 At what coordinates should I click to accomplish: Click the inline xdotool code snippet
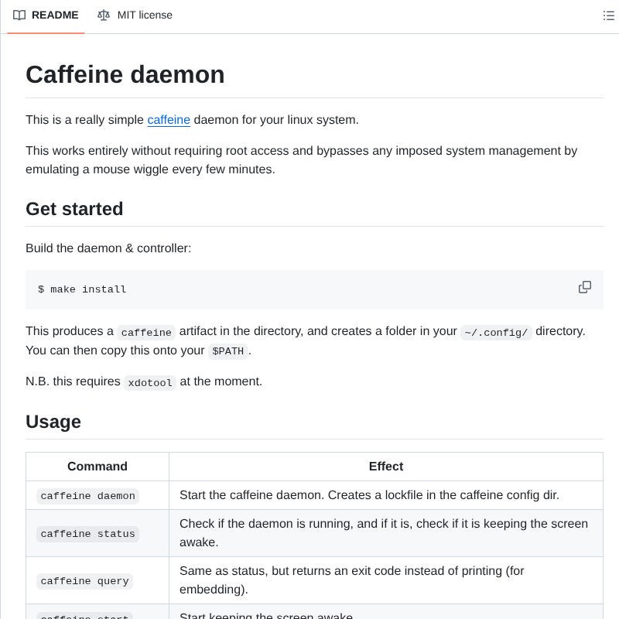[149, 382]
